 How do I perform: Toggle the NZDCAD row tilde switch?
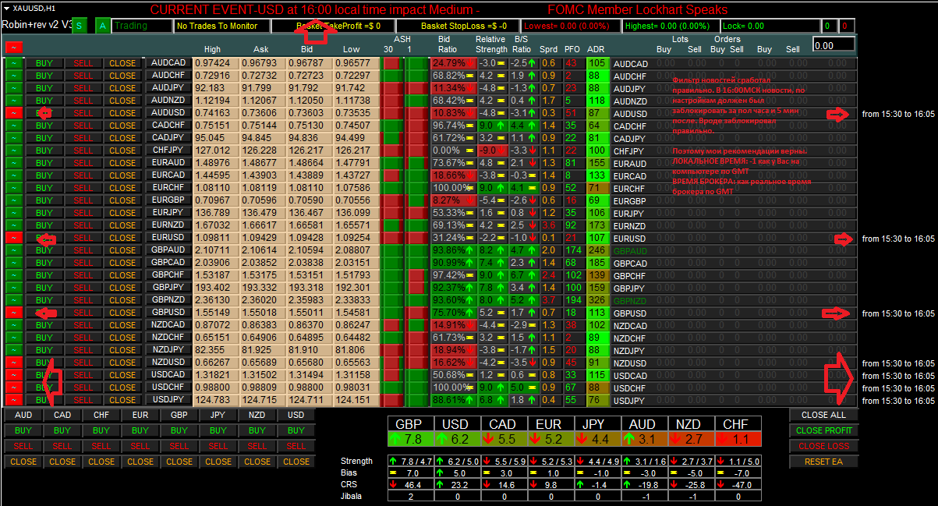click(x=13, y=325)
